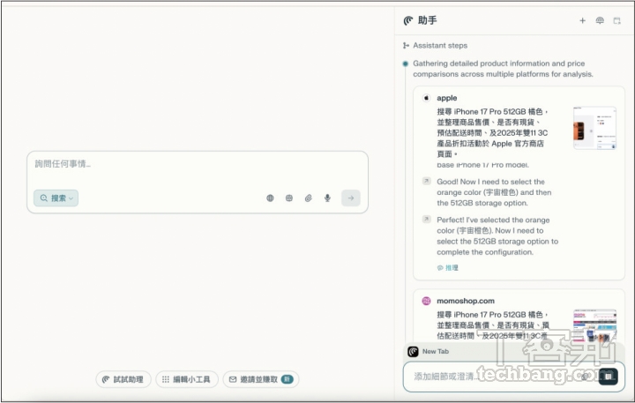
Task: Click the Apple logo icon in apple card
Action: tap(426, 98)
